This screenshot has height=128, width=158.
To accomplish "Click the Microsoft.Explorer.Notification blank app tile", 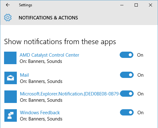I will pos(11,97).
